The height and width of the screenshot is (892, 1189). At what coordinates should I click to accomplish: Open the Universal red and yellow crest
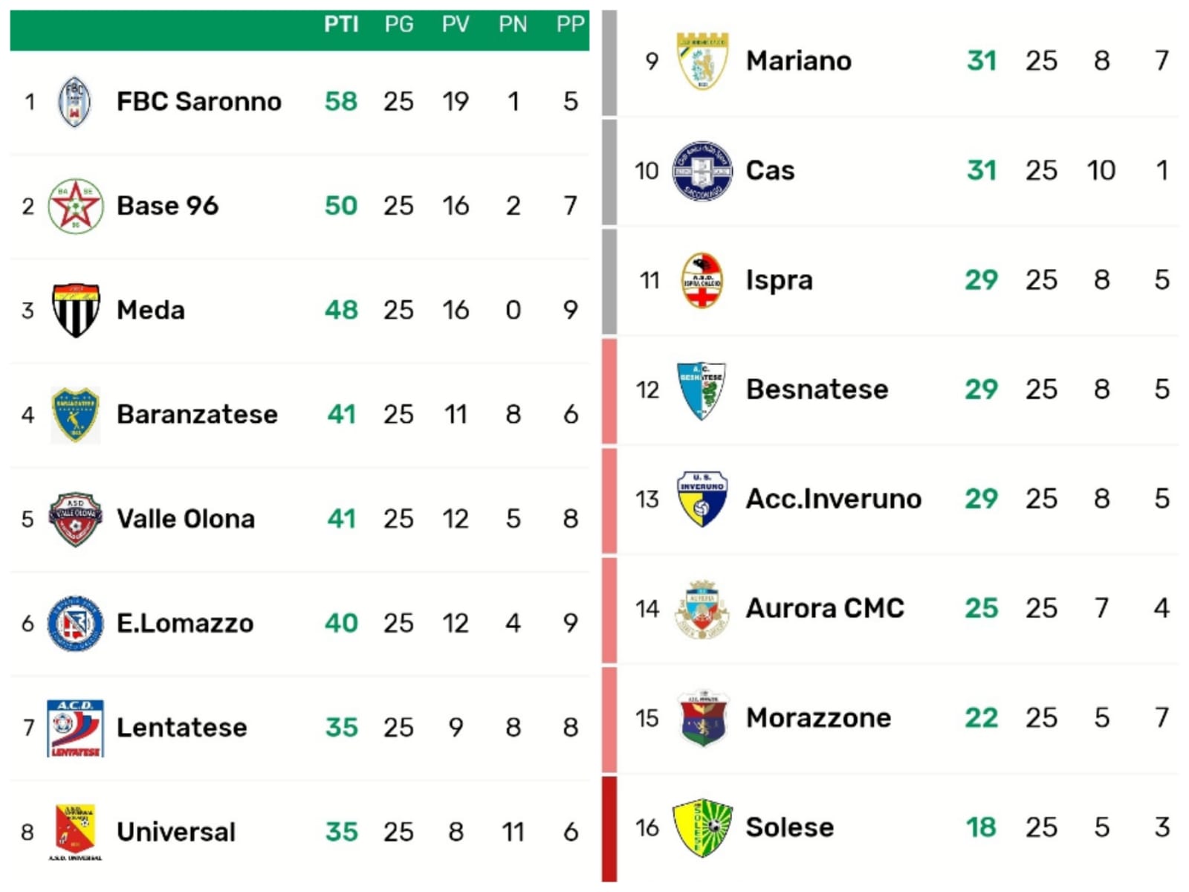[x=75, y=831]
